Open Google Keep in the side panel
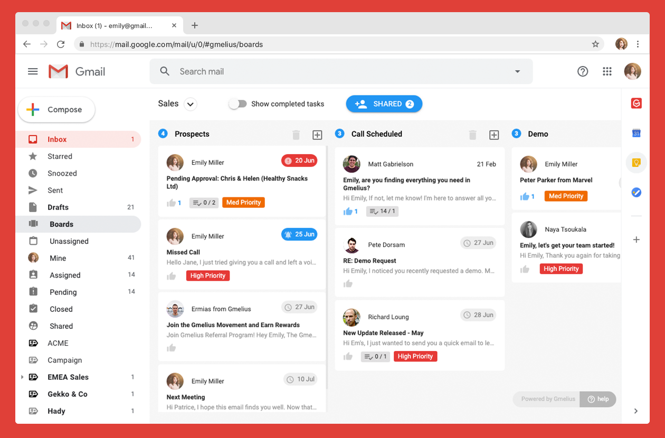The image size is (665, 438). pyautogui.click(x=636, y=163)
